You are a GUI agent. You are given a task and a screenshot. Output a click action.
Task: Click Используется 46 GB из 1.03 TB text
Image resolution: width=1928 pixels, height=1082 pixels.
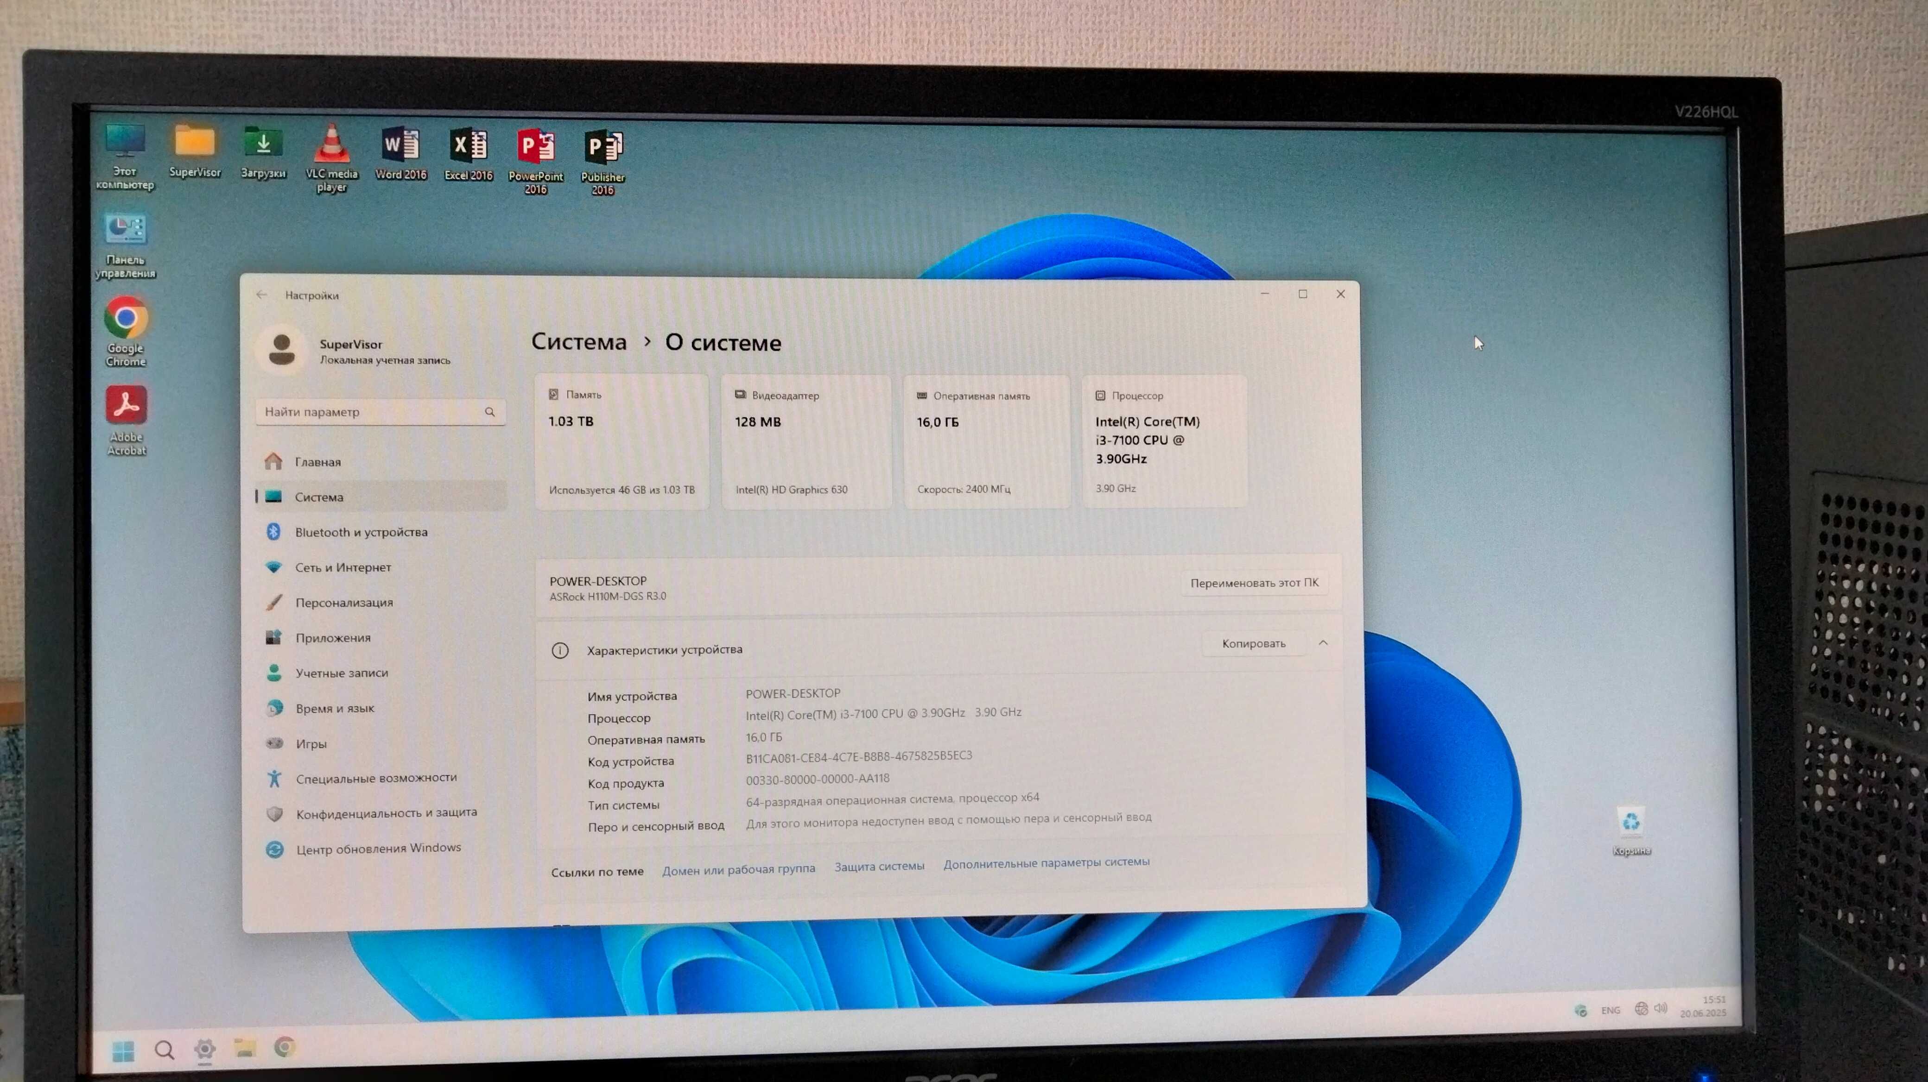pyautogui.click(x=622, y=490)
